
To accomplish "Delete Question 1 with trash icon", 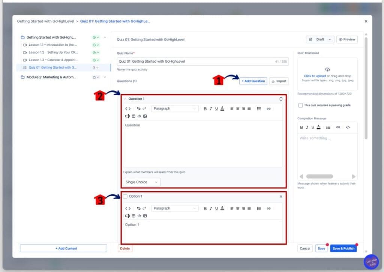I will pyautogui.click(x=281, y=99).
